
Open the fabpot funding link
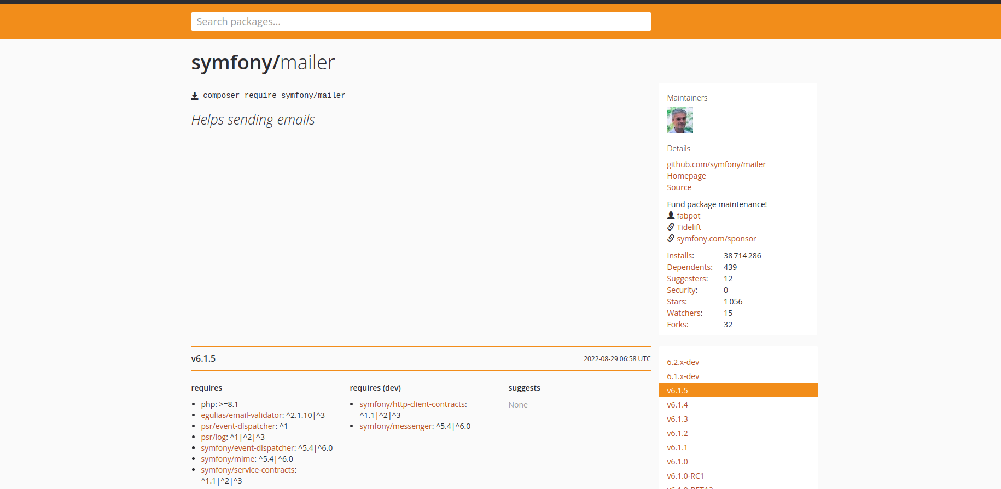click(688, 216)
